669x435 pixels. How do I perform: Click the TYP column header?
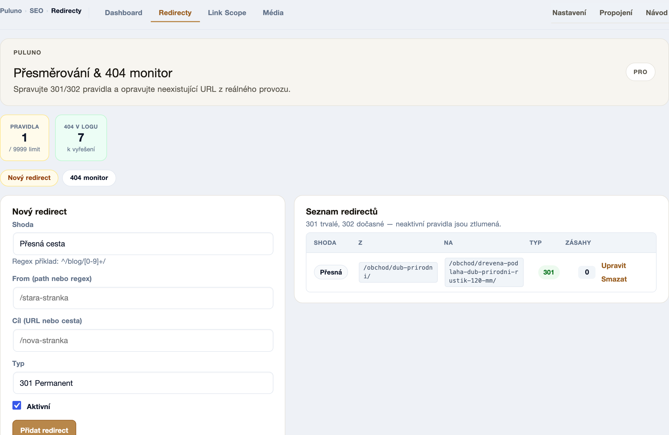point(535,243)
